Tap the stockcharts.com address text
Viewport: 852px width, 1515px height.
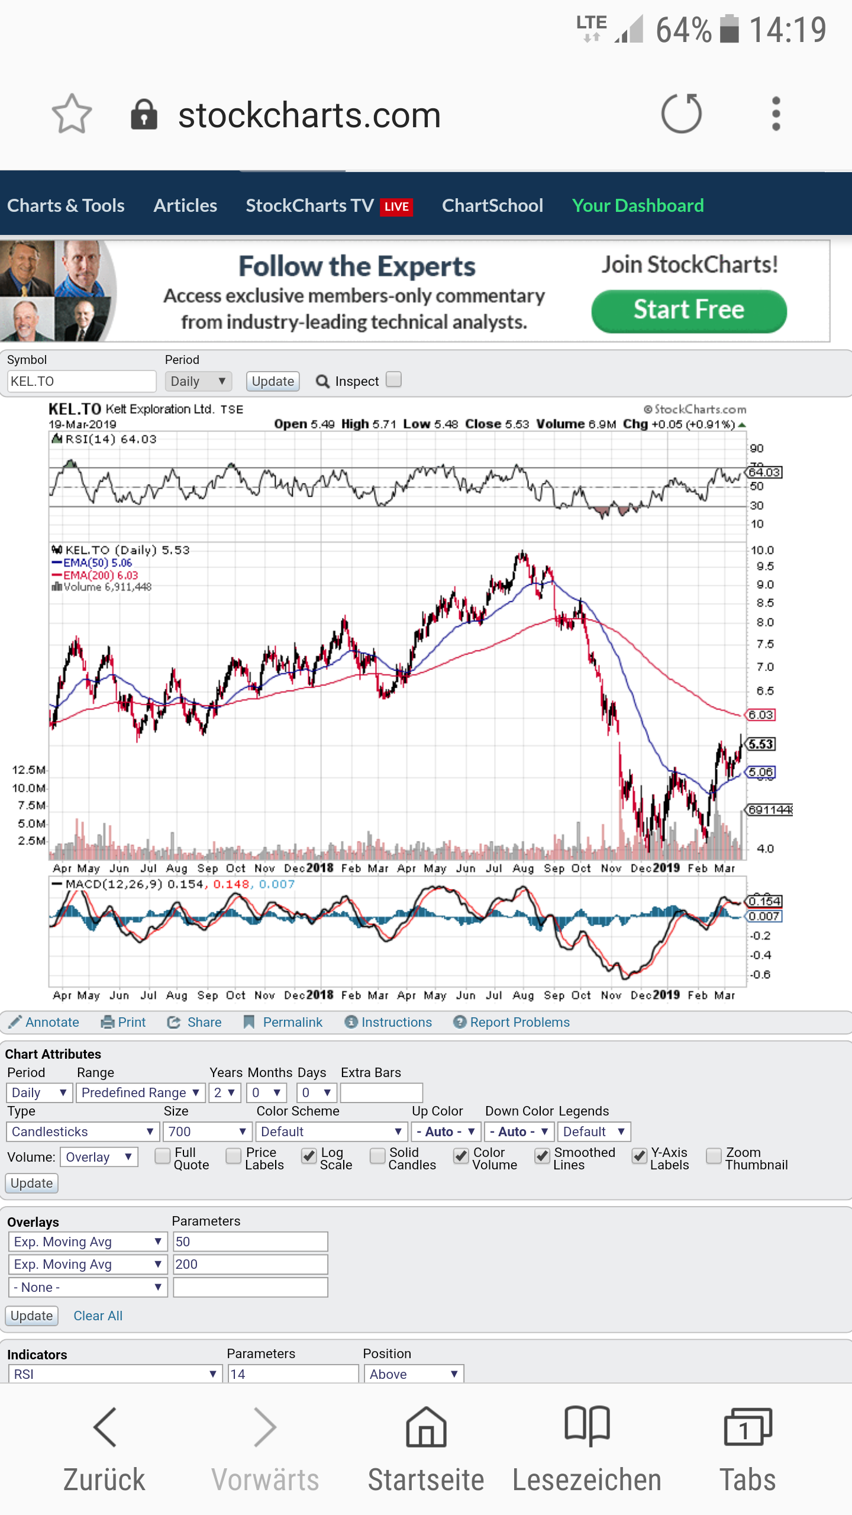(309, 115)
